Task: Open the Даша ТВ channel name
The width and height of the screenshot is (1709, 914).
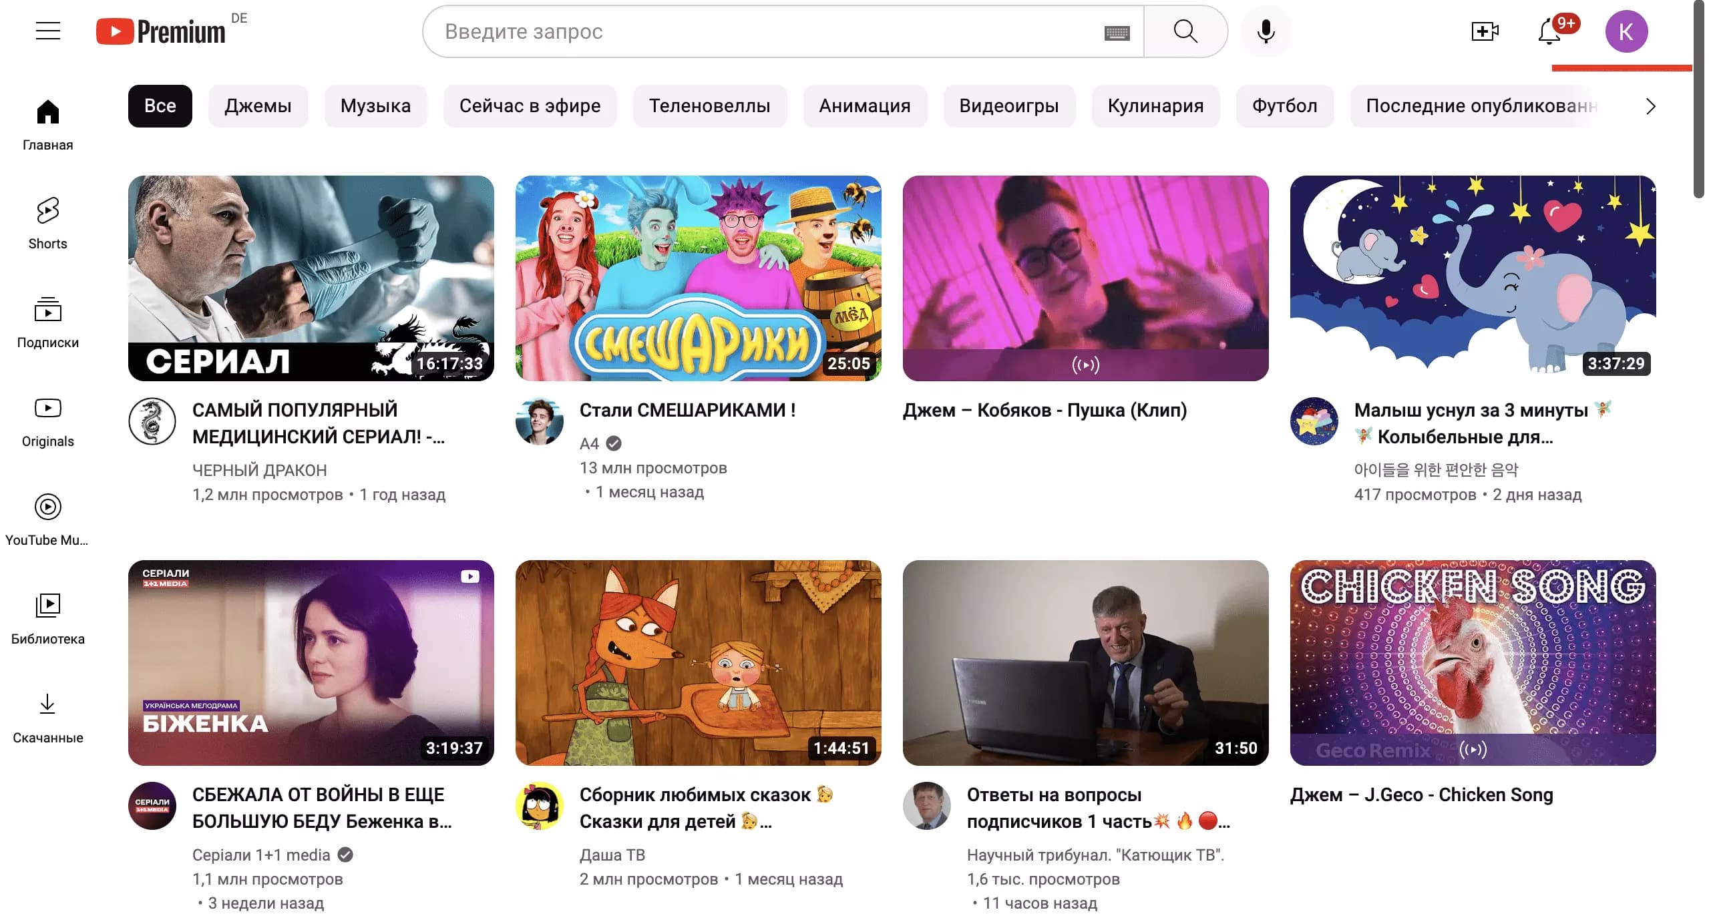Action: (x=612, y=855)
